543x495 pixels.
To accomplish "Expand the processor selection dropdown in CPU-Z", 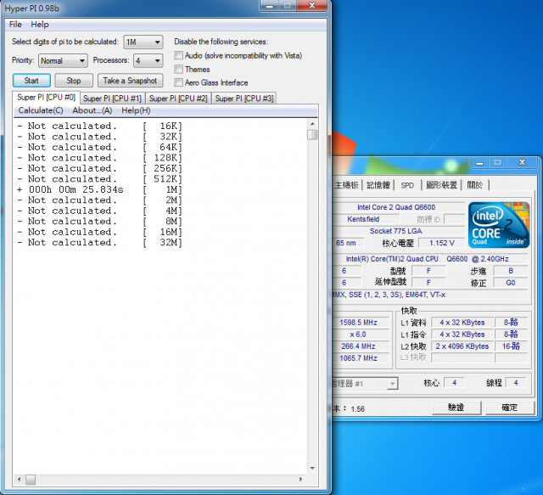I will point(392,384).
